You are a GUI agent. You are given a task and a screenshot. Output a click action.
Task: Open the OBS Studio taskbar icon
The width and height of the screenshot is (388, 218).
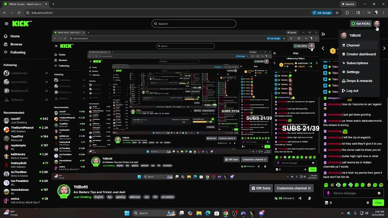235,213
